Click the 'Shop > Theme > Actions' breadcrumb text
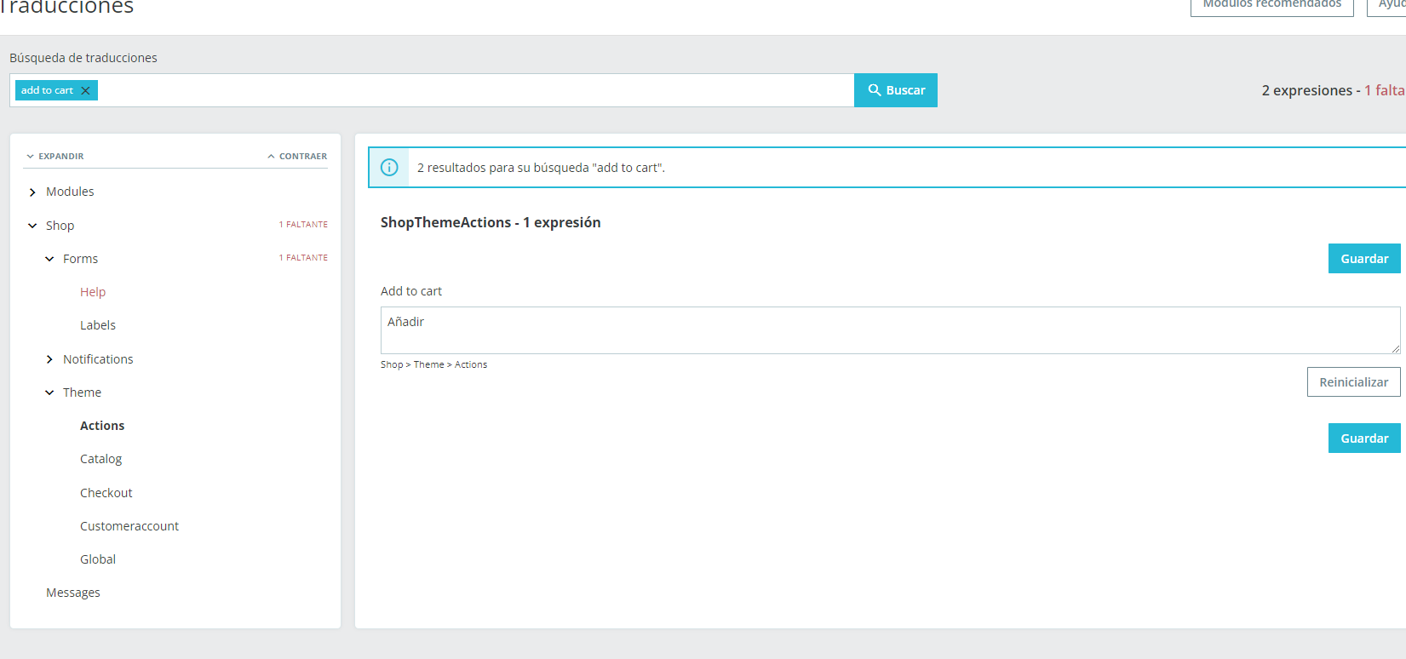1406x659 pixels. [x=433, y=364]
